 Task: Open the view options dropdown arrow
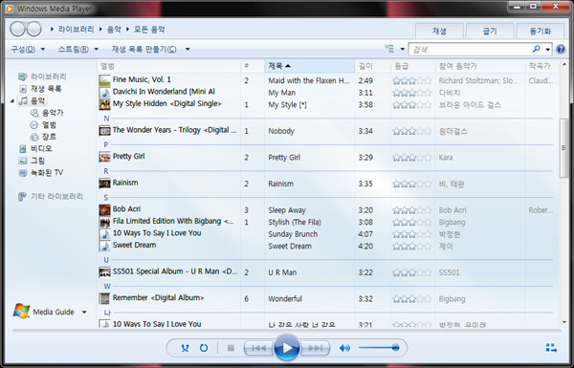pos(403,49)
